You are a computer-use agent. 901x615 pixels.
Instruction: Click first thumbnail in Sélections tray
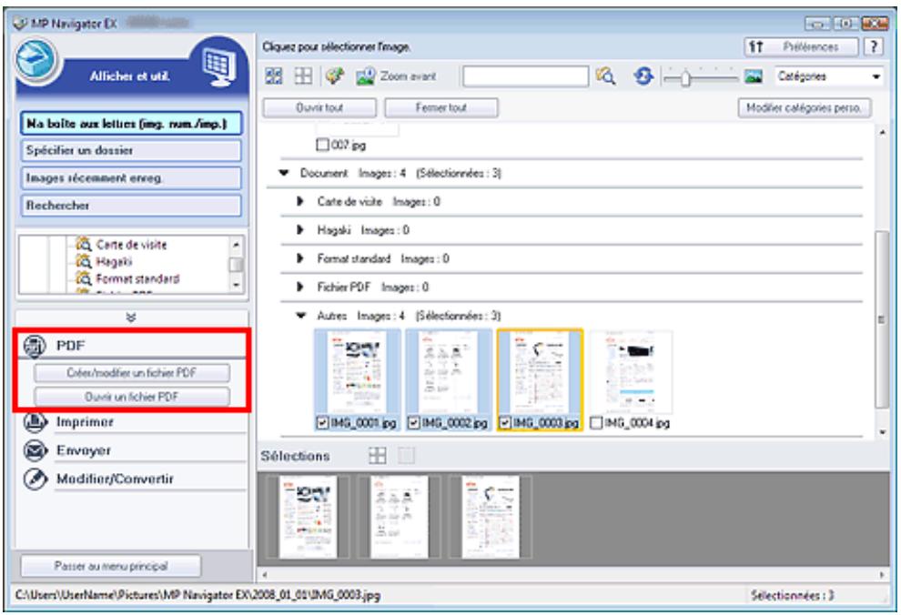click(308, 517)
